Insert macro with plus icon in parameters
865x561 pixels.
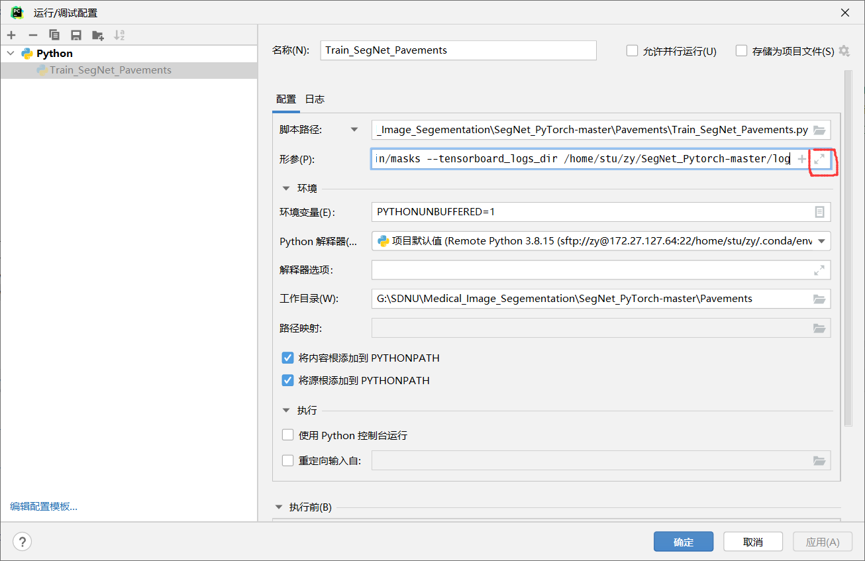pyautogui.click(x=801, y=159)
